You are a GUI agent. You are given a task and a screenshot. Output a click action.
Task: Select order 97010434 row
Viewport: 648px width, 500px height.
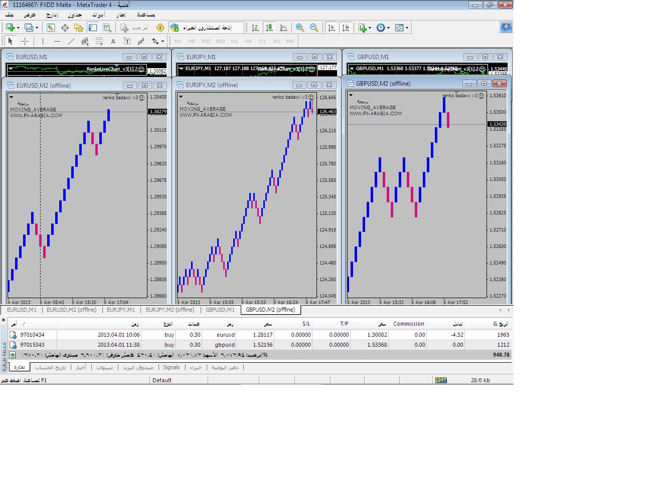coord(260,335)
